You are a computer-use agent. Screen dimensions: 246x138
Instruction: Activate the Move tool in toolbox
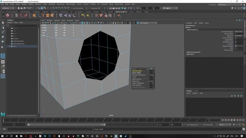(x=3, y=37)
